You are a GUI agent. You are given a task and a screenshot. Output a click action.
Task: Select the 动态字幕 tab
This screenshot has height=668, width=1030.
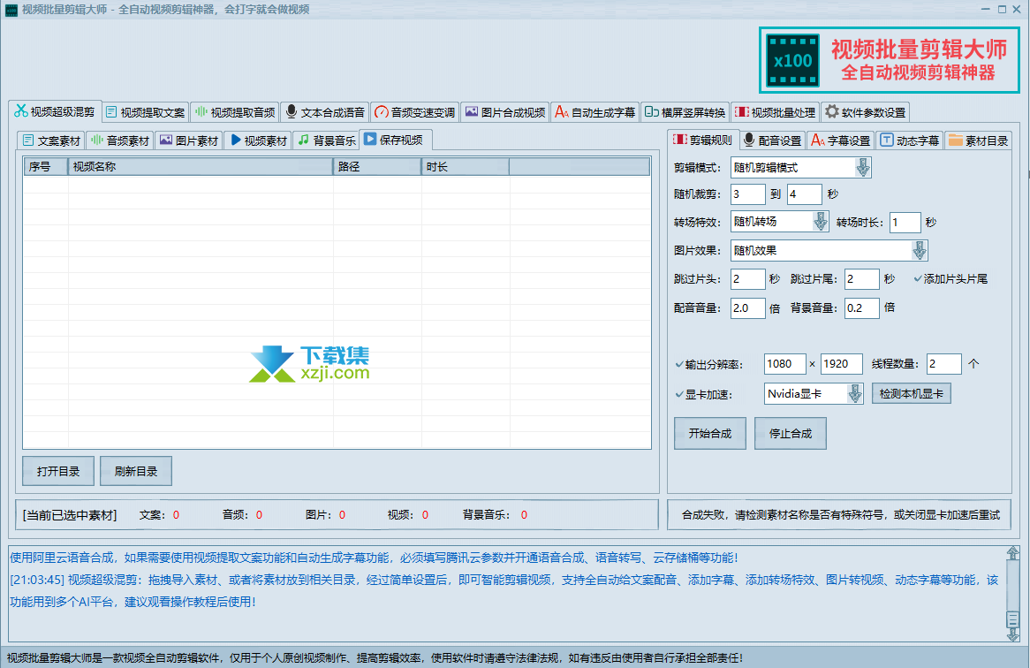[x=910, y=140]
